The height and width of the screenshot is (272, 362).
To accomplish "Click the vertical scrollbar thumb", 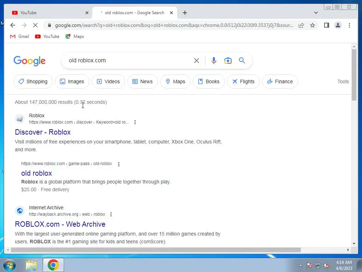I will coord(354,75).
